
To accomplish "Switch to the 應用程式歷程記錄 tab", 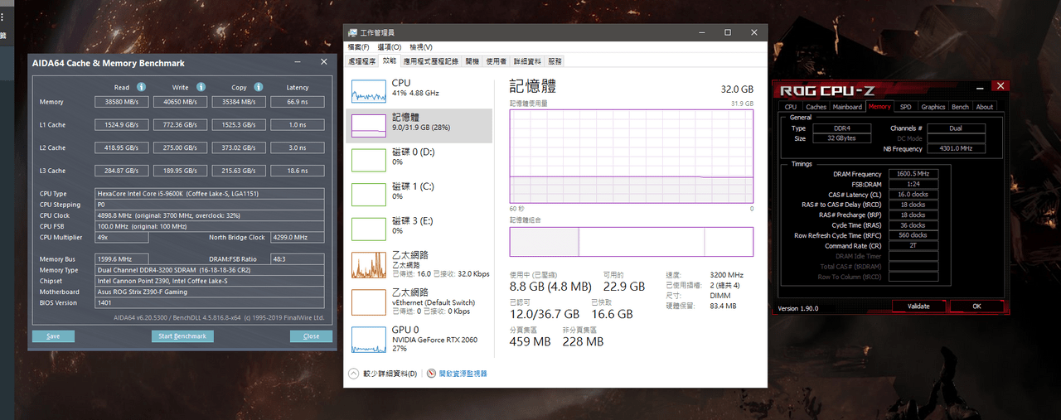I will [431, 61].
